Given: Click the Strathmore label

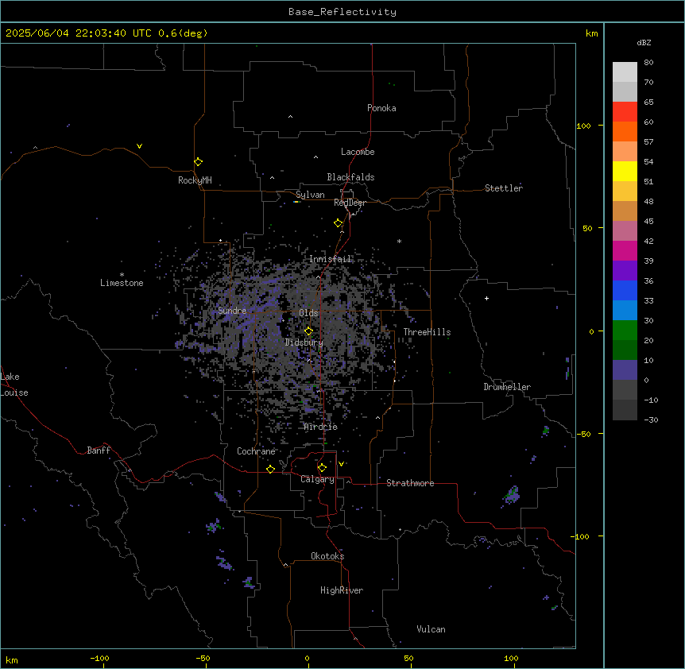Looking at the screenshot, I should click(410, 483).
